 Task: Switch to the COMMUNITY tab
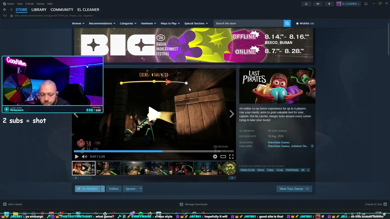(x=62, y=10)
